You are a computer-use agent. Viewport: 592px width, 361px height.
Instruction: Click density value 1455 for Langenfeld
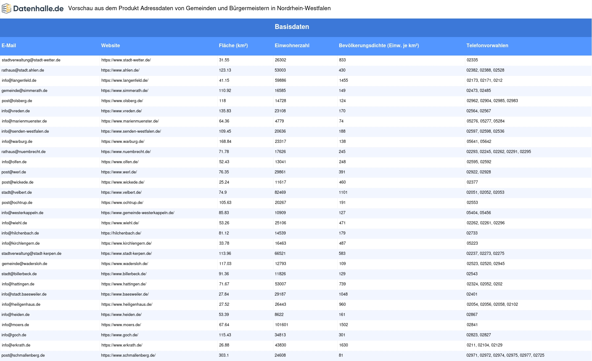click(343, 81)
